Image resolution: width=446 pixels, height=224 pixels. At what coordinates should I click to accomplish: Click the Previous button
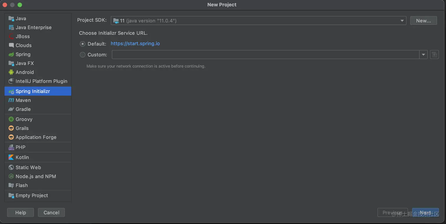pyautogui.click(x=393, y=212)
